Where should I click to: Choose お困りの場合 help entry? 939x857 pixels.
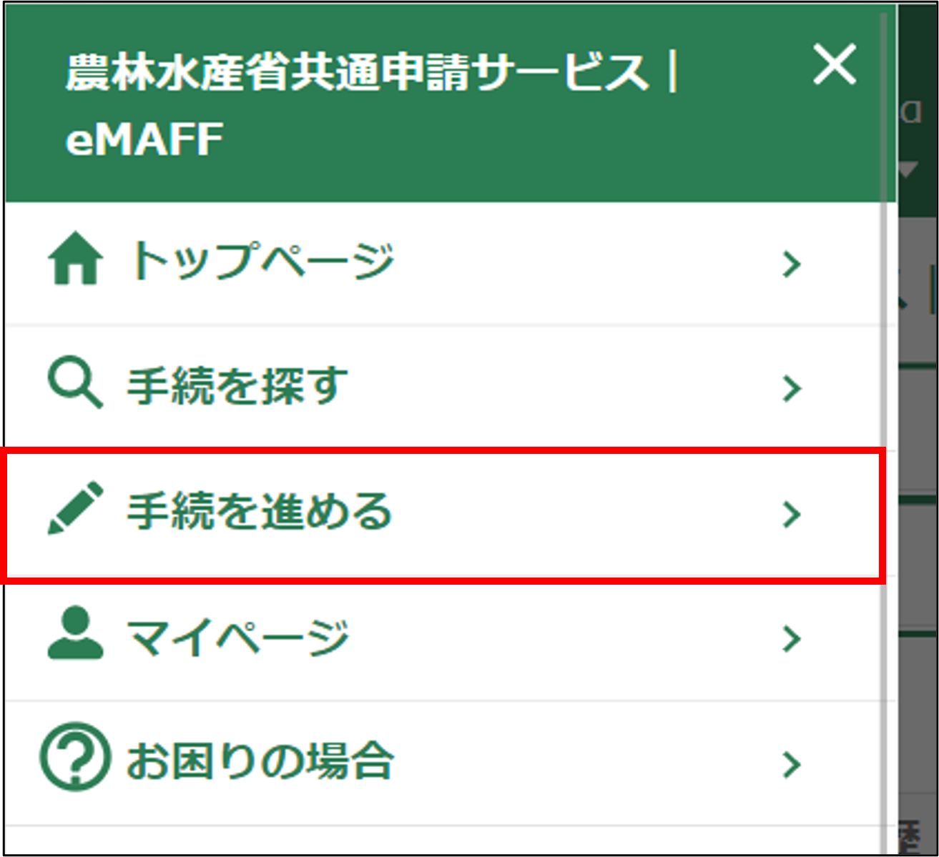260,761
